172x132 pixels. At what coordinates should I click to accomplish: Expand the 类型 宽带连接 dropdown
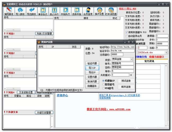click(x=132, y=59)
